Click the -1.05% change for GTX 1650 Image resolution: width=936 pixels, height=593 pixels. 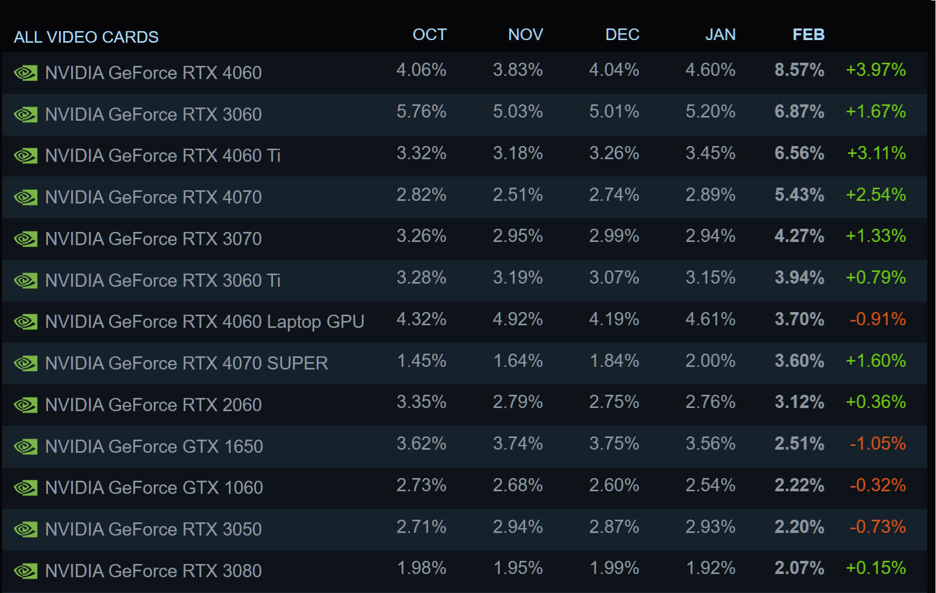(x=877, y=443)
